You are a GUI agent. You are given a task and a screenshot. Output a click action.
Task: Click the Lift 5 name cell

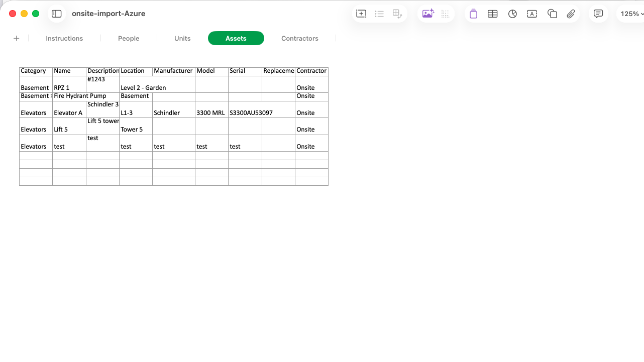coord(69,126)
